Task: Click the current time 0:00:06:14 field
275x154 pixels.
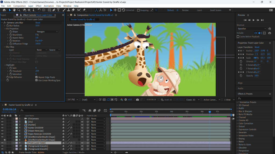Action: [9, 109]
